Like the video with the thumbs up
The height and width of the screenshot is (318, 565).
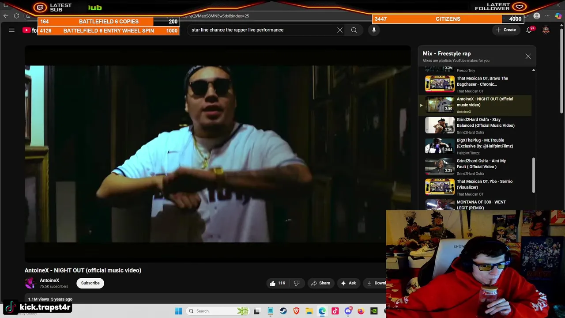[x=278, y=283]
